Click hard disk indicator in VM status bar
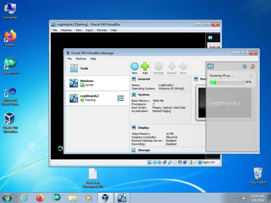The image size is (271, 203). (x=150, y=162)
